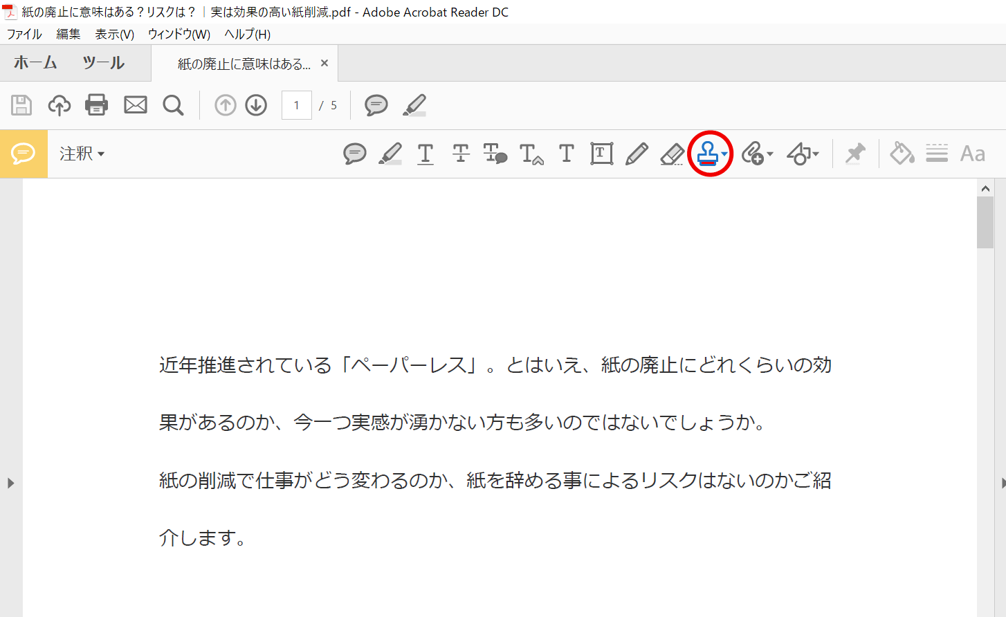Click the drawing shapes tool icon
The height and width of the screenshot is (617, 1006).
click(x=799, y=154)
